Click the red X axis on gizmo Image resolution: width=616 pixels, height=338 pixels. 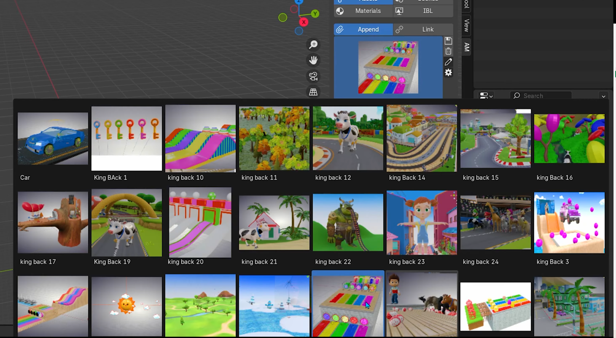pyautogui.click(x=304, y=22)
